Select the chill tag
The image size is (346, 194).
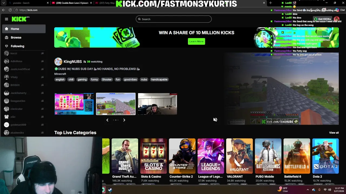(x=71, y=79)
